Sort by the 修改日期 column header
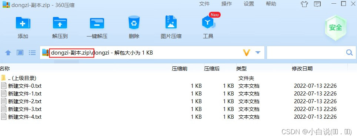Screen dimensions: 357x139 pos(302,69)
